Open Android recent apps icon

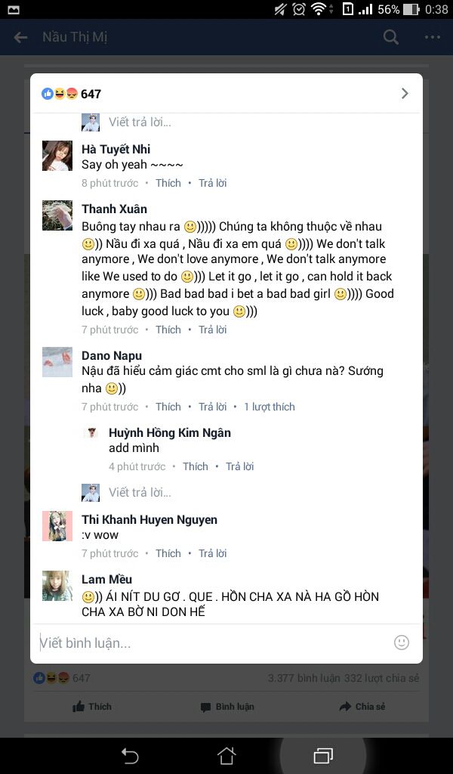coord(323,755)
